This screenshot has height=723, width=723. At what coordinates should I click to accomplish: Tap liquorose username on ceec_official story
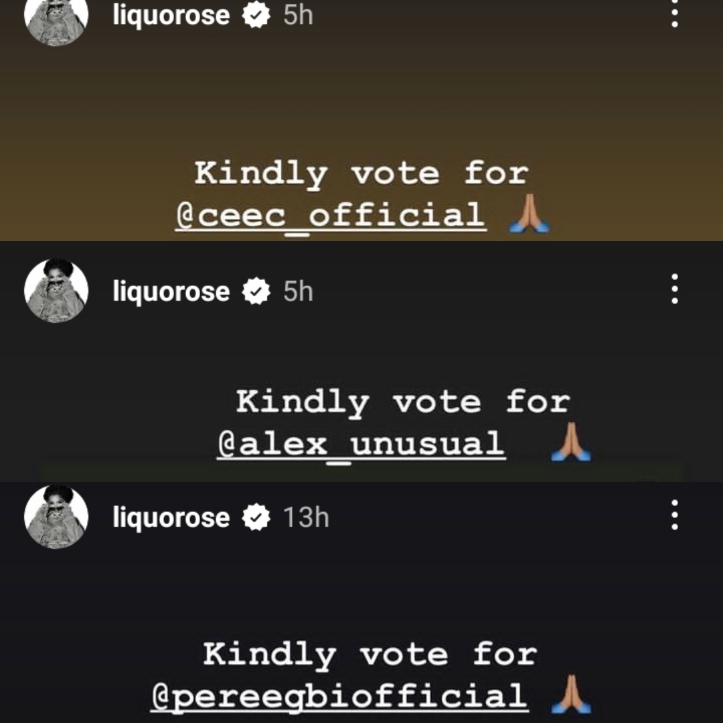[171, 15]
